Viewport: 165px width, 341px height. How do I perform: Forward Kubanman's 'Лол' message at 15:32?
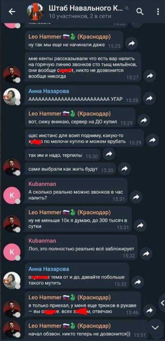146,253
